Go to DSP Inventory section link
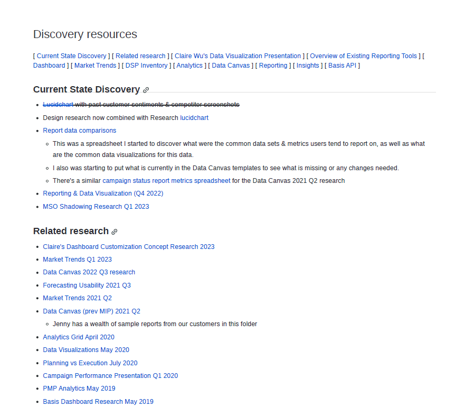Screen dimensions: 465x416 click(146, 66)
